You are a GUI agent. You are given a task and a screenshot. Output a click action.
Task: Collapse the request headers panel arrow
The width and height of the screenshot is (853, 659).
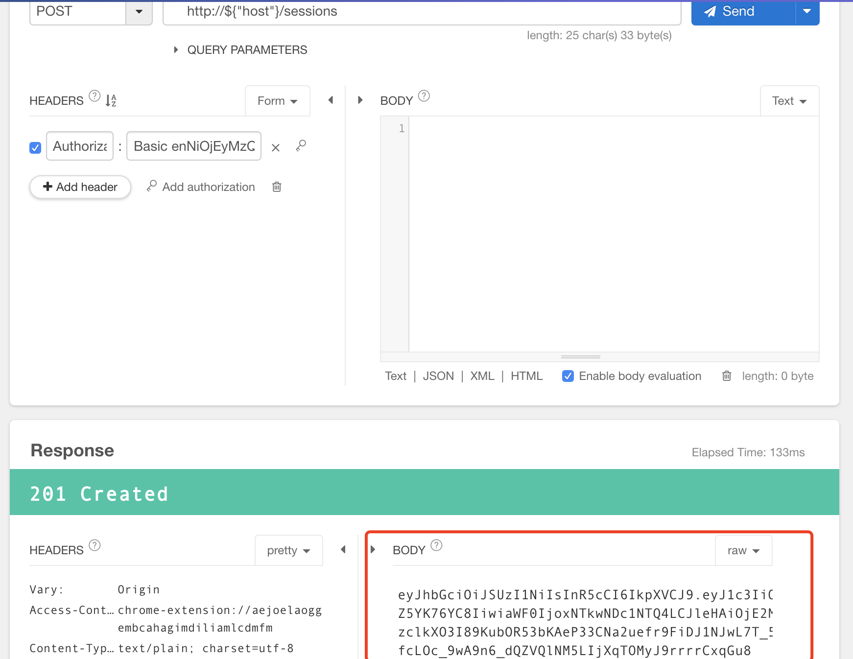click(331, 100)
